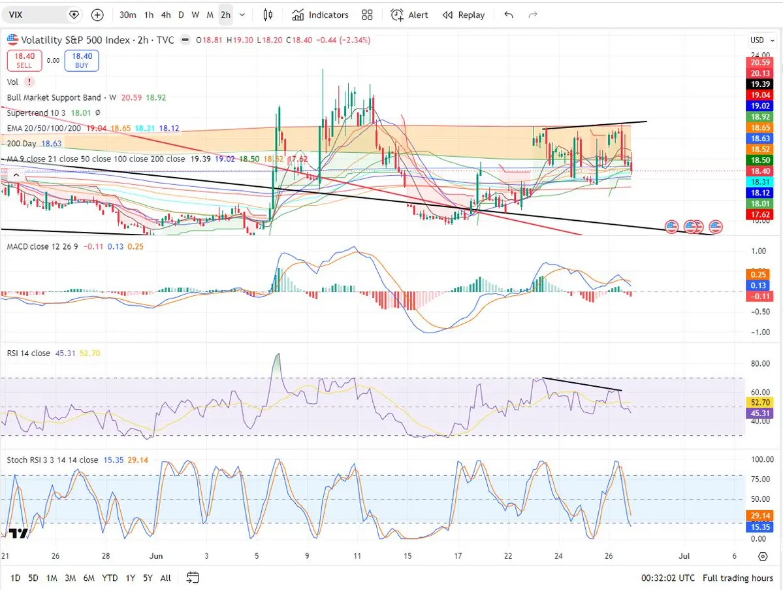This screenshot has height=590, width=783.
Task: Open the candlestick chart type menu
Action: click(268, 15)
